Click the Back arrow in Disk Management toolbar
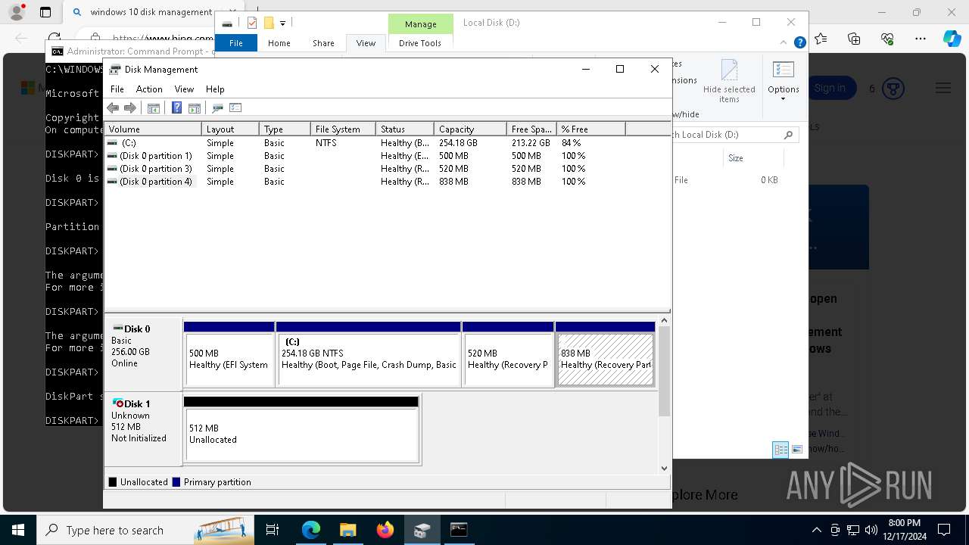This screenshot has height=545, width=969. point(114,107)
